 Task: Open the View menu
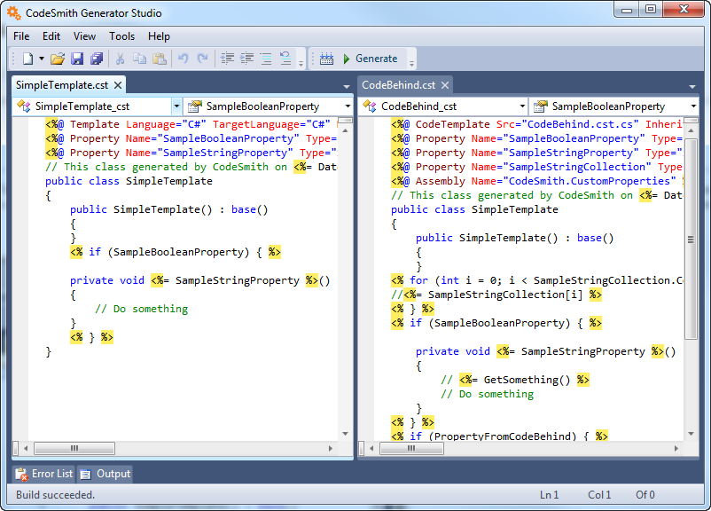84,36
